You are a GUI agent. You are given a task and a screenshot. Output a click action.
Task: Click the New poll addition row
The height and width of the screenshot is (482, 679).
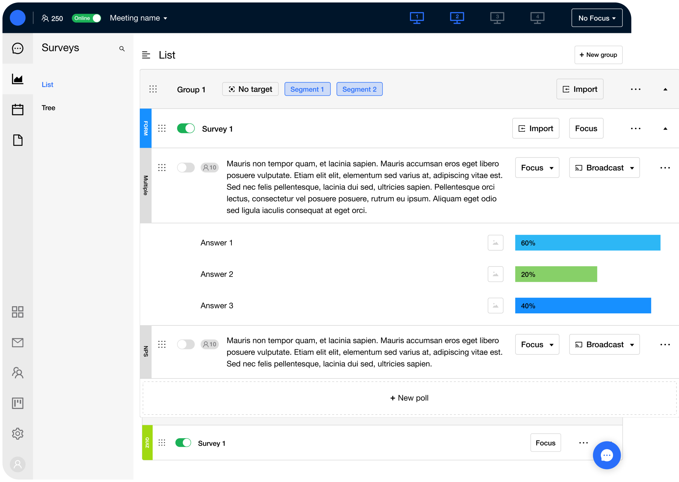(x=409, y=398)
